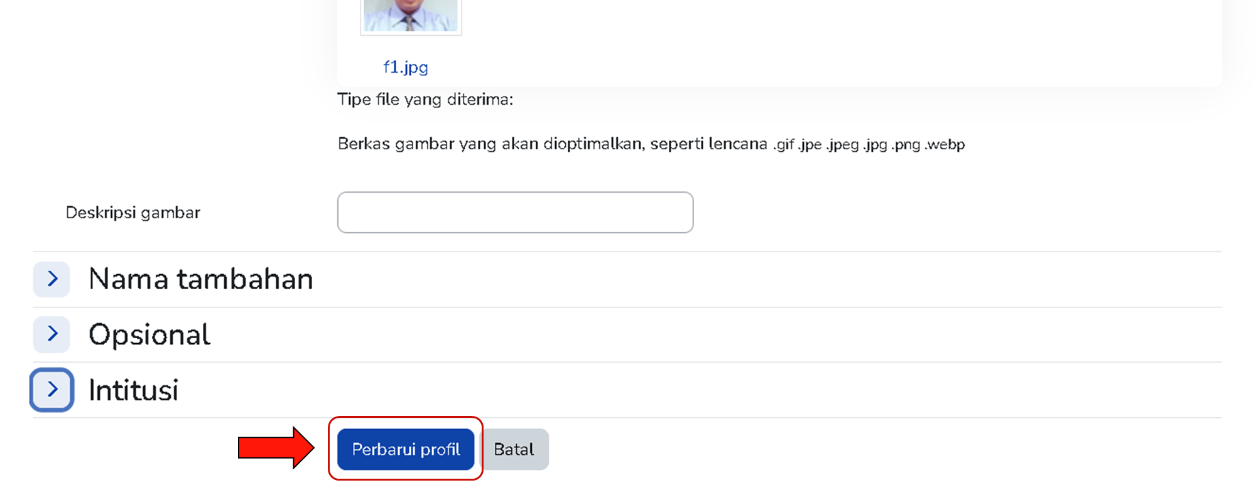Click the Intitusi heading text

point(133,390)
